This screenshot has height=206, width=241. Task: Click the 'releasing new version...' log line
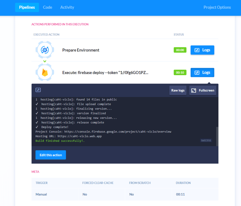click(x=76, y=118)
